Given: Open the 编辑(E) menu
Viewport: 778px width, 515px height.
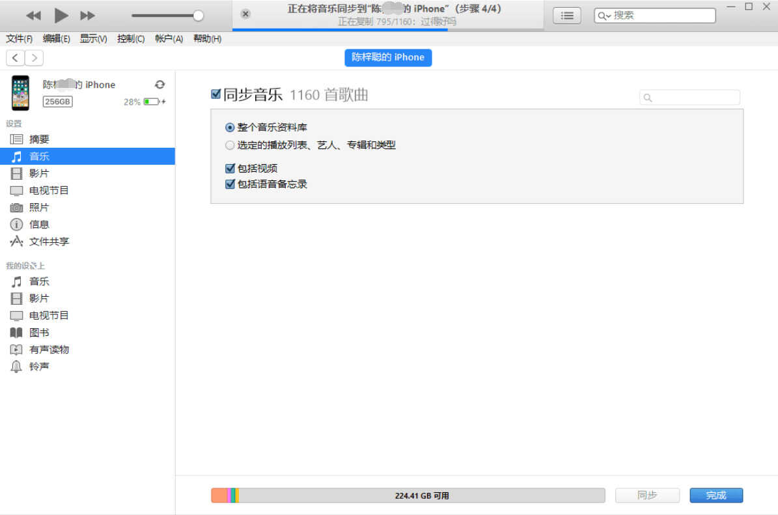Looking at the screenshot, I should click(56, 38).
